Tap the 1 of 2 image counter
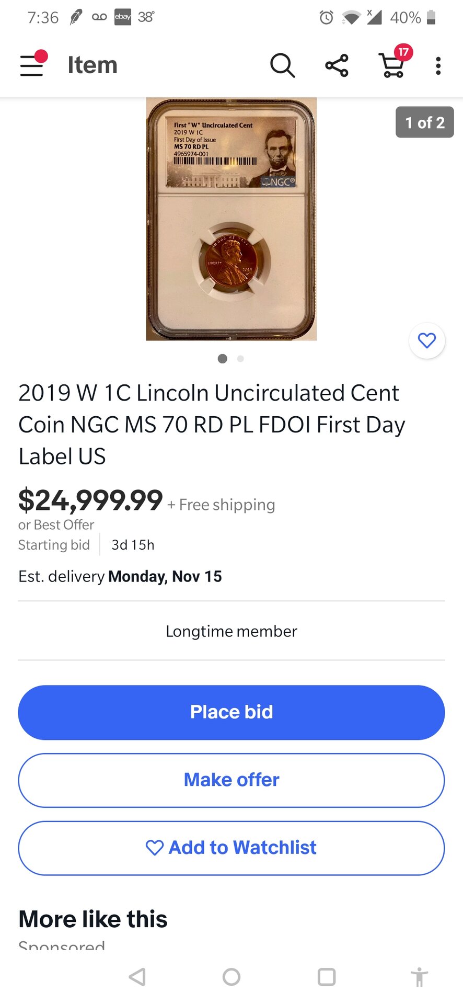The height and width of the screenshot is (1004, 463). [x=424, y=122]
